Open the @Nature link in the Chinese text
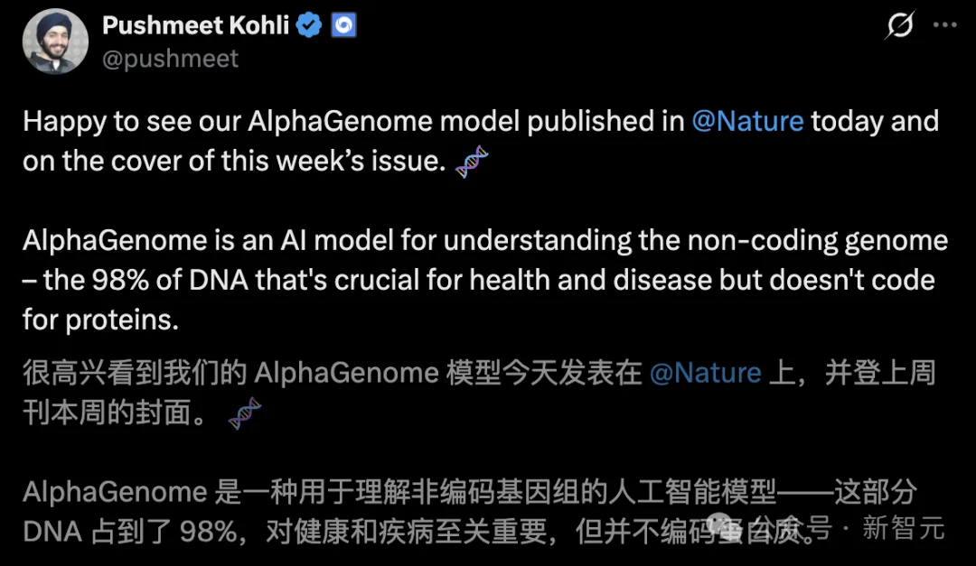Screen dimensions: 976x566 tap(705, 373)
